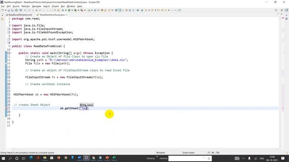Show hidden system tray icons
Viewport: 289px width, 162px height.
[243, 158]
